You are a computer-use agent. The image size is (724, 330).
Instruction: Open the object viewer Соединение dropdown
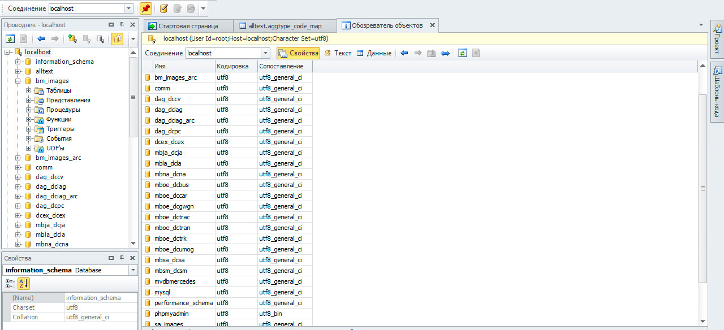(x=265, y=53)
